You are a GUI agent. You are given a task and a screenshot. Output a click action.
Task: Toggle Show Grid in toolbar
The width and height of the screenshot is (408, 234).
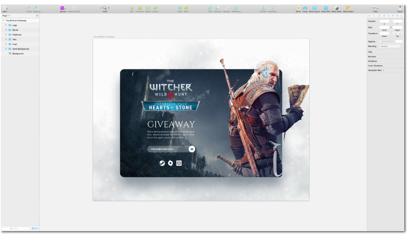[326, 8]
